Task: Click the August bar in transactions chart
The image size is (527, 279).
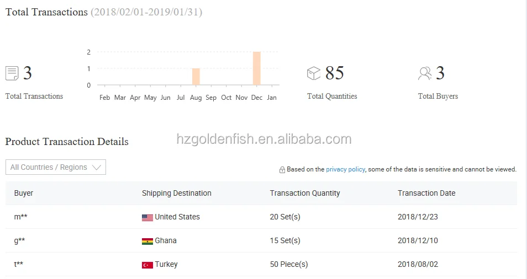Action: click(196, 77)
